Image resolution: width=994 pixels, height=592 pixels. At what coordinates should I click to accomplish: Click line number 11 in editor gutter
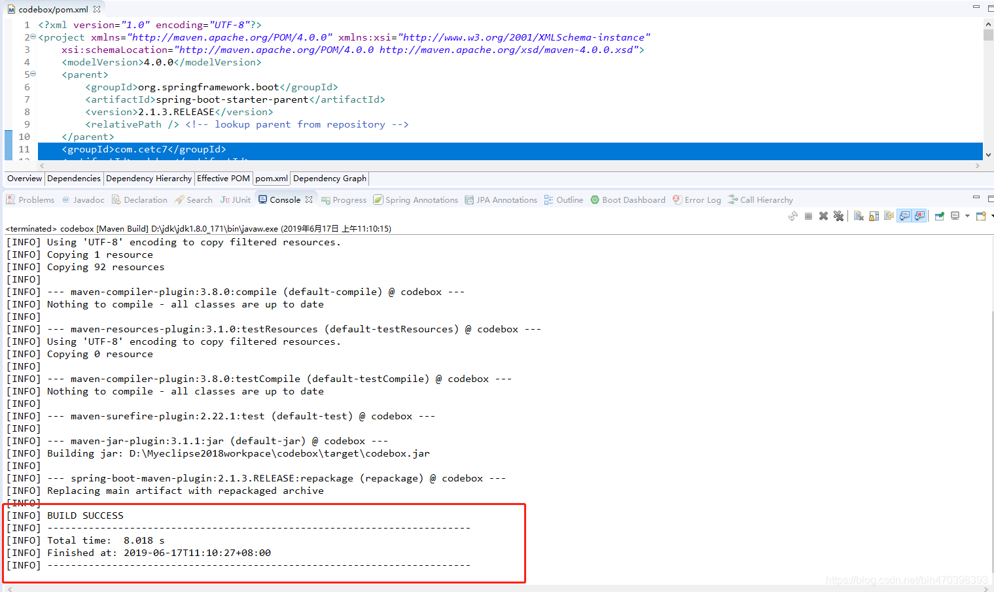pyautogui.click(x=24, y=149)
